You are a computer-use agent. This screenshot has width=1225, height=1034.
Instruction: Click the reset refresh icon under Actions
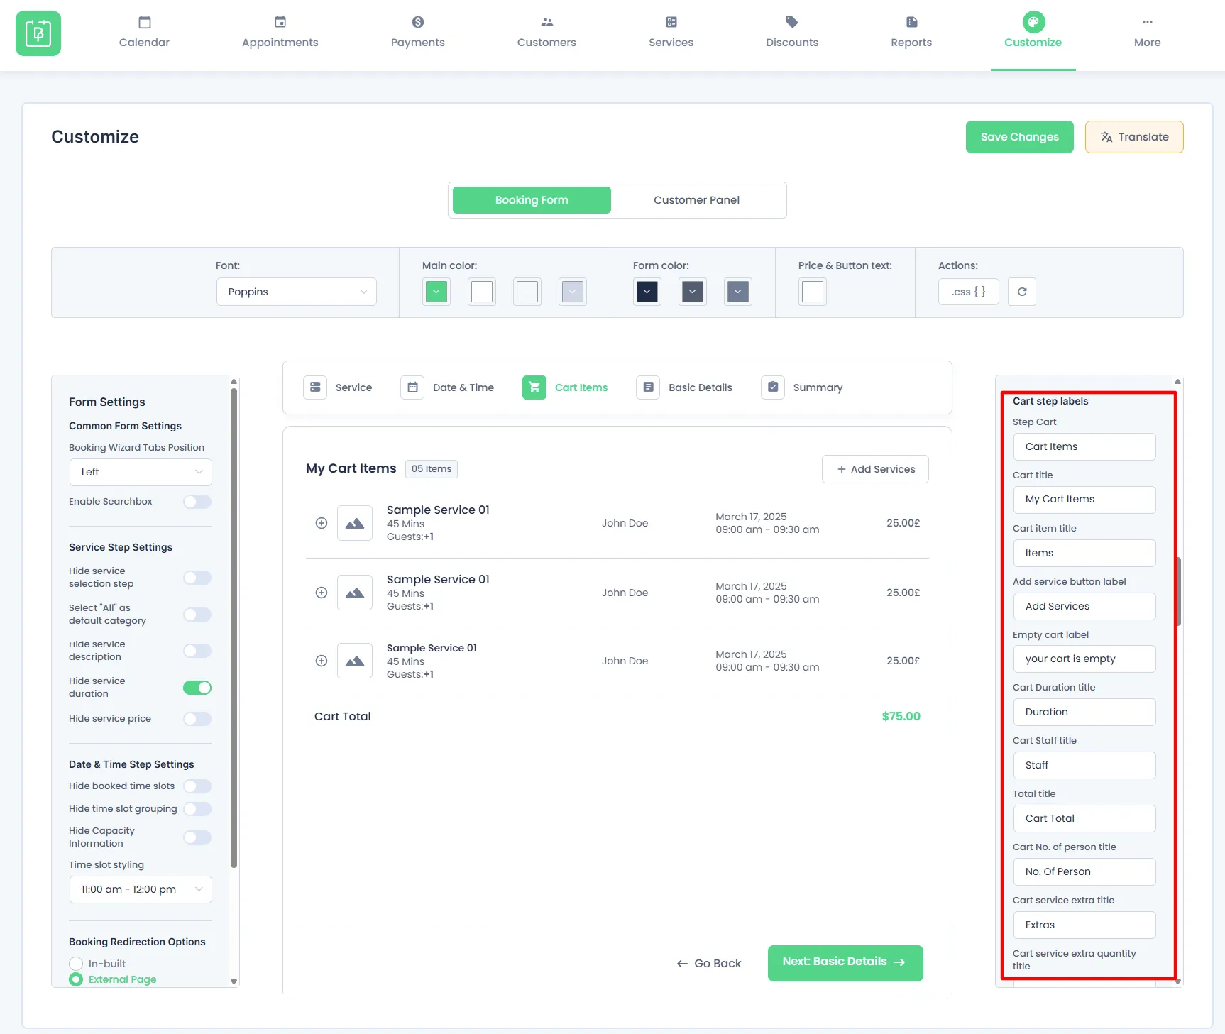pos(1021,292)
